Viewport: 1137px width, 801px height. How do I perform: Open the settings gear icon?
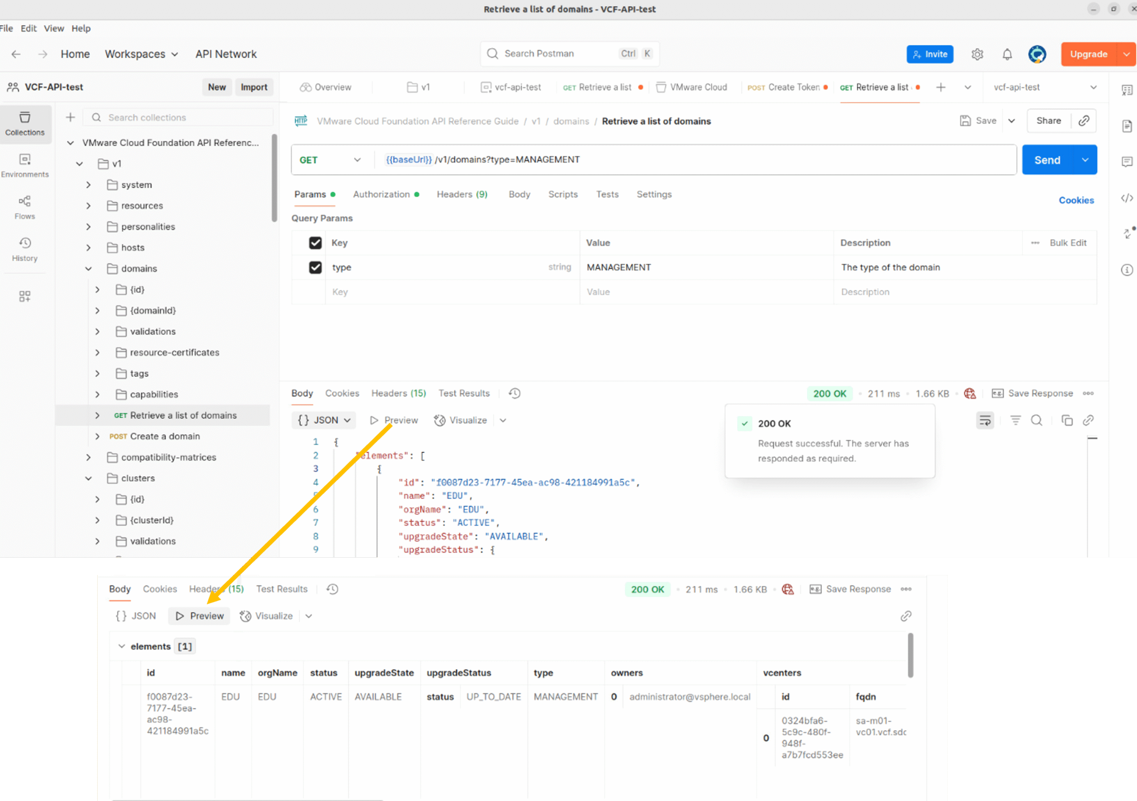coord(977,54)
